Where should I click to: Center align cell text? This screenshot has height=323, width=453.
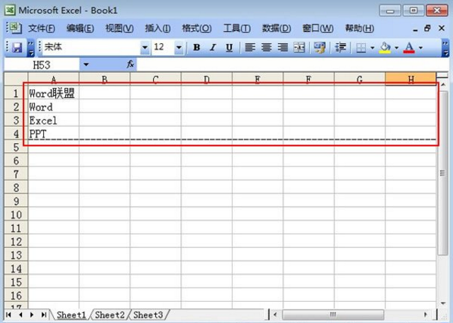click(x=267, y=47)
